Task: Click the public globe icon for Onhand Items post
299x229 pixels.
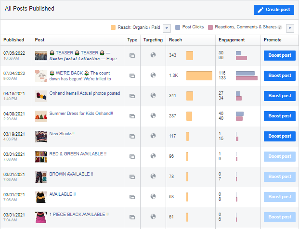Action: point(153,95)
